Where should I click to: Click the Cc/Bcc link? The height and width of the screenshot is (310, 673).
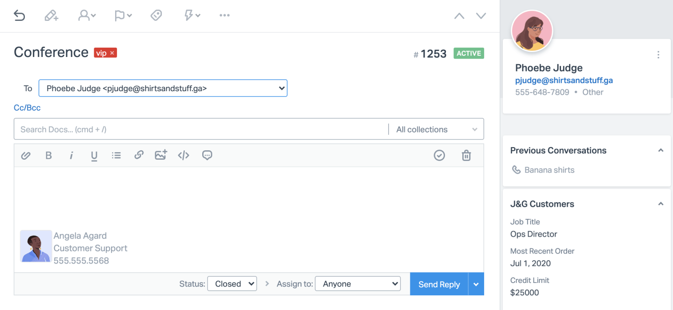[x=27, y=108]
